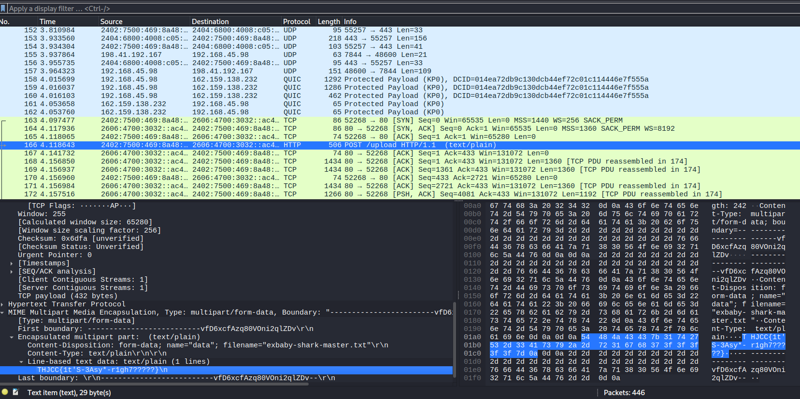Select the [Client Contiguous Streams: 1] line
Screen dimensions: 800x399
(x=83, y=280)
